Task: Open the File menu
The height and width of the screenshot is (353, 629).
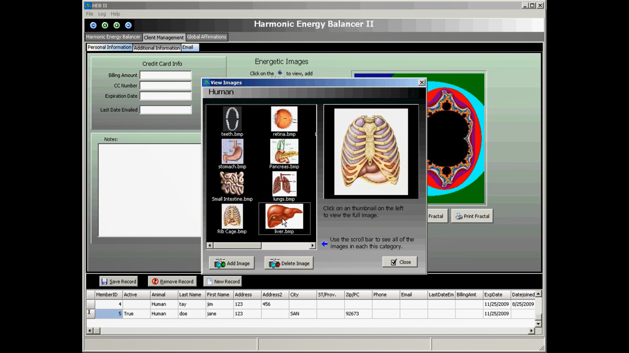Action: point(90,14)
